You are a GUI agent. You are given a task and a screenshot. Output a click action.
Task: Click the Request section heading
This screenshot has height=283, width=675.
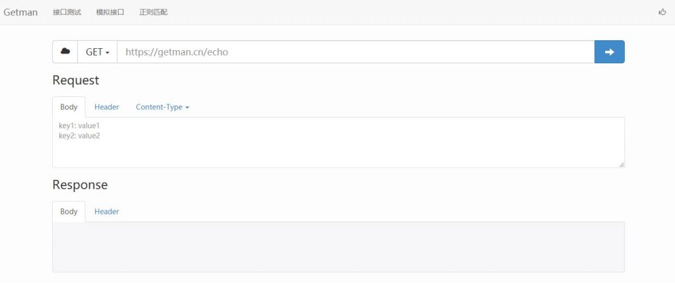point(75,80)
